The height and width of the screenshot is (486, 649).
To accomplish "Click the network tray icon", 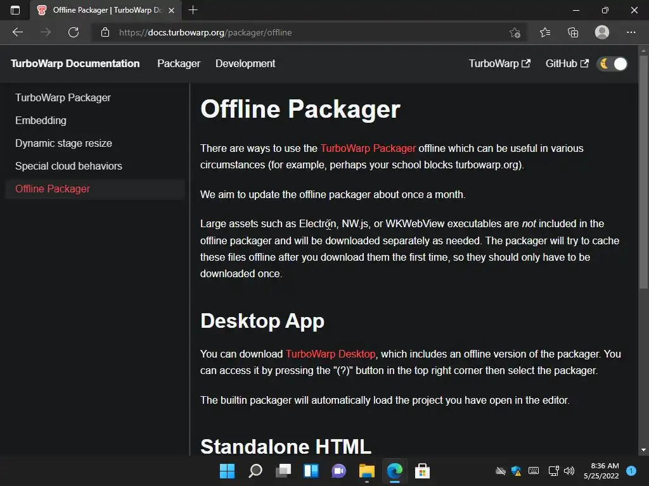I will tap(553, 471).
